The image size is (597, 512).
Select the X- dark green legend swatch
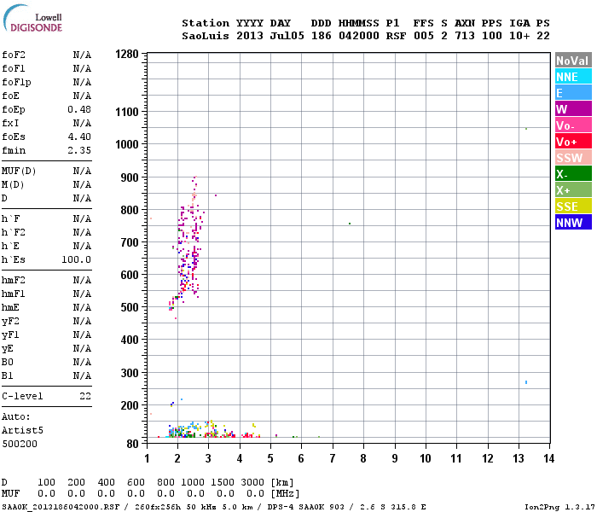(x=573, y=174)
